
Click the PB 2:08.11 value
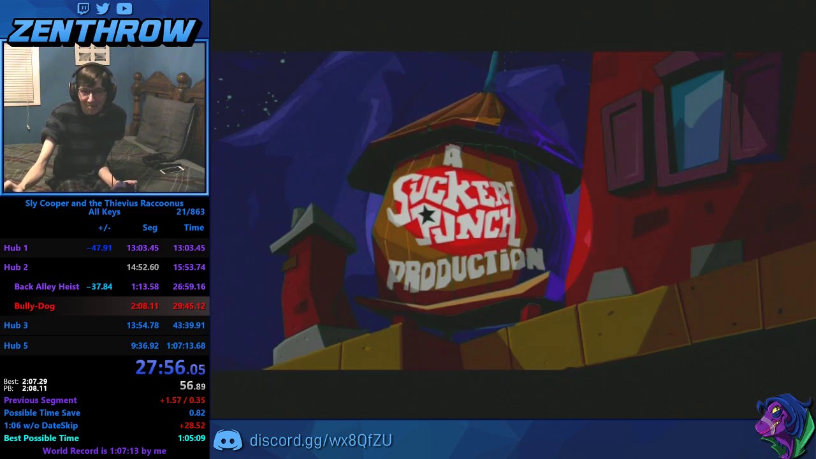coord(34,388)
